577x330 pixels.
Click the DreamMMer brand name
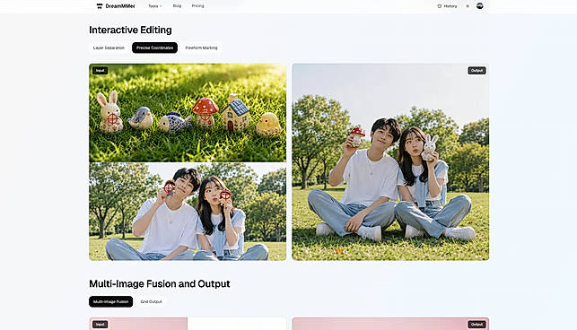[120, 6]
